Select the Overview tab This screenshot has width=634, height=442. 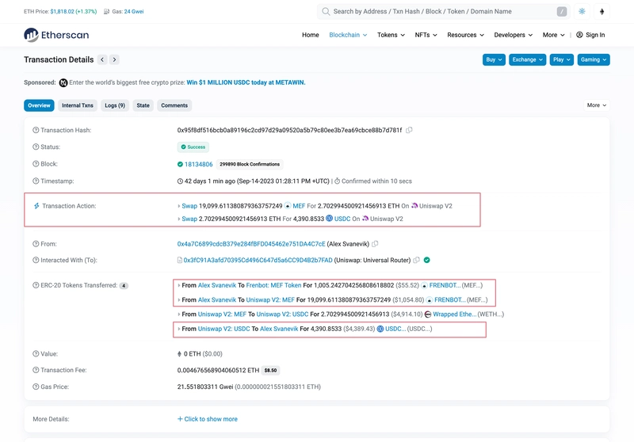39,105
